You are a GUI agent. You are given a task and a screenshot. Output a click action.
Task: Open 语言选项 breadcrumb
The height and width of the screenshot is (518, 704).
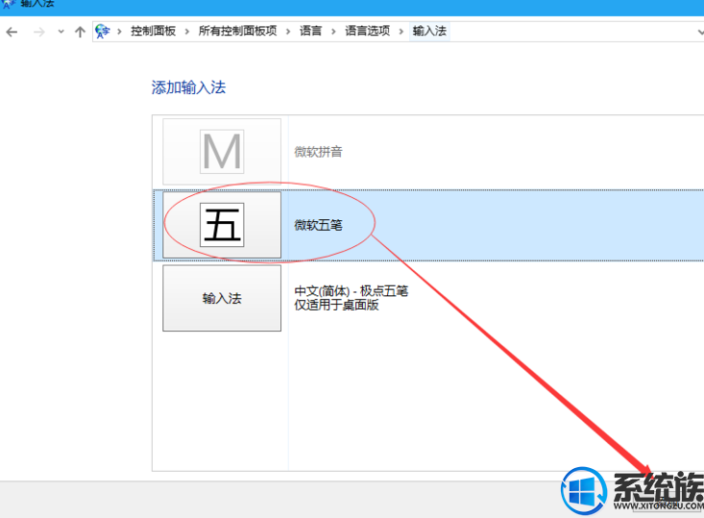point(367,31)
